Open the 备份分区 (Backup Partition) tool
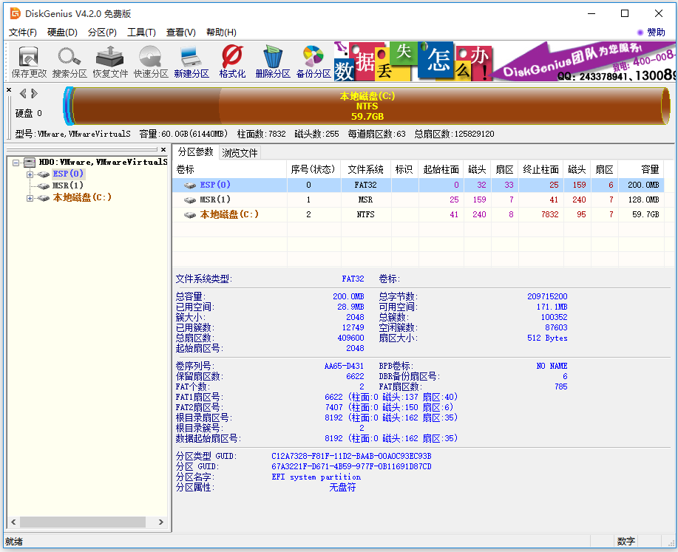The width and height of the screenshot is (678, 552). tap(313, 61)
